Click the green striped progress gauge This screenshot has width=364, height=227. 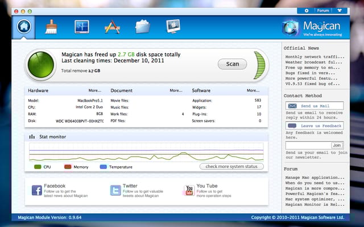tap(259, 65)
